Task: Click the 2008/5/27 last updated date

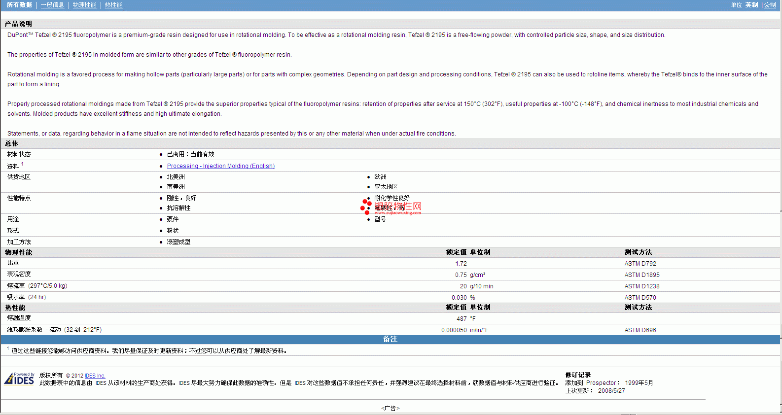Action: point(611,391)
